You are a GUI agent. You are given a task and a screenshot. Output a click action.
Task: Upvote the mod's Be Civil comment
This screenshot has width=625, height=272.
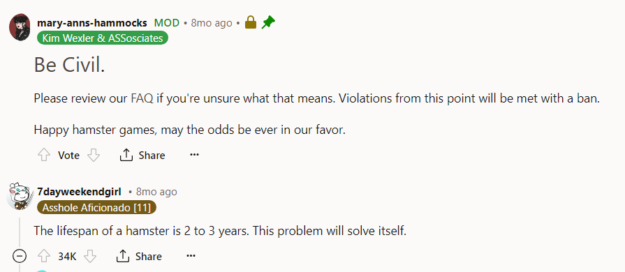[x=43, y=155]
